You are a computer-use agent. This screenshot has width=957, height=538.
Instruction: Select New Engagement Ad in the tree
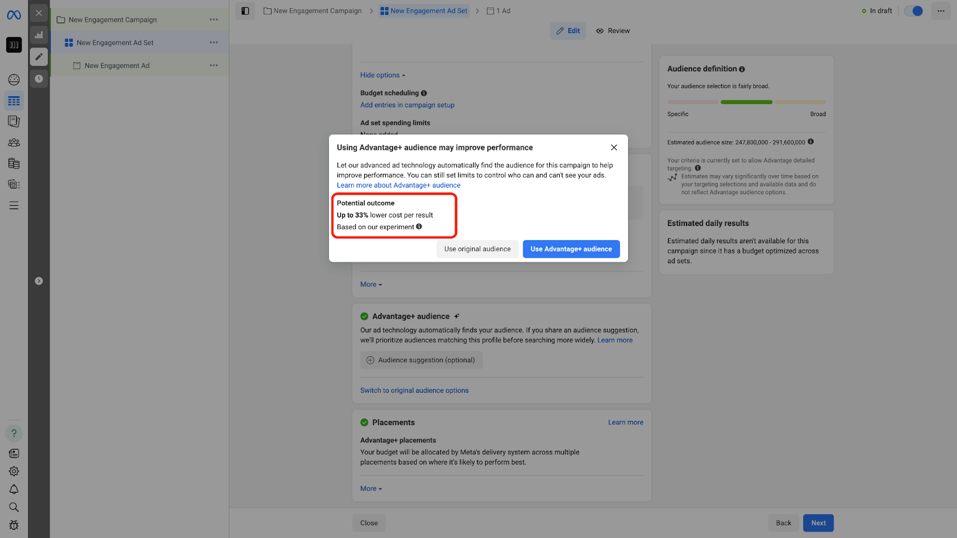(x=117, y=65)
